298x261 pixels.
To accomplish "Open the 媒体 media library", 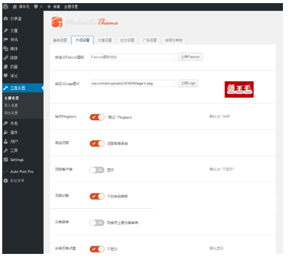I will click(14, 49).
